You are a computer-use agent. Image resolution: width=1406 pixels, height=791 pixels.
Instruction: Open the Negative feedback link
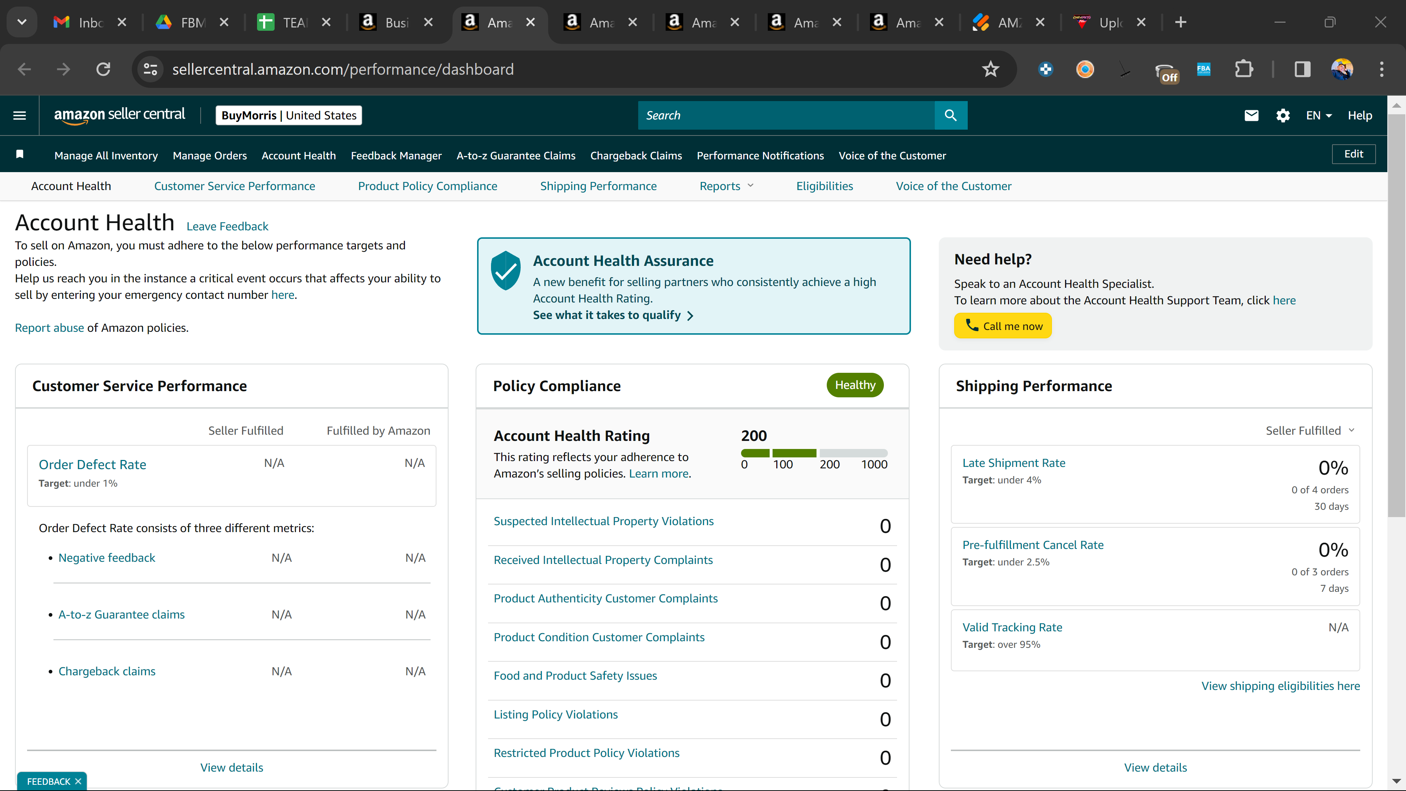(x=107, y=557)
